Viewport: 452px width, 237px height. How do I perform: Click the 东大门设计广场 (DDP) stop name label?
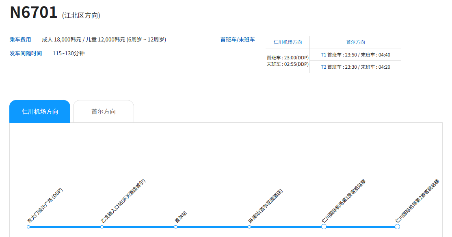tap(45, 206)
